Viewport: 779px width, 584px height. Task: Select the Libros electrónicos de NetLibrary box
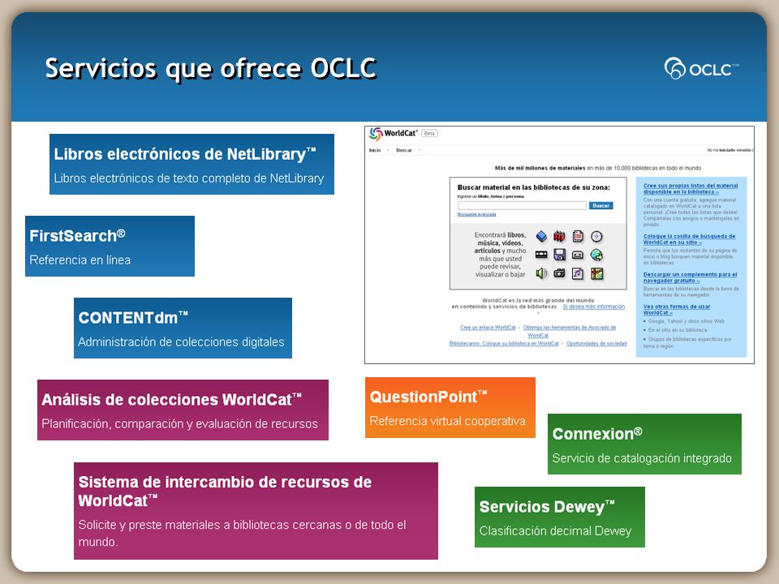[x=192, y=165]
